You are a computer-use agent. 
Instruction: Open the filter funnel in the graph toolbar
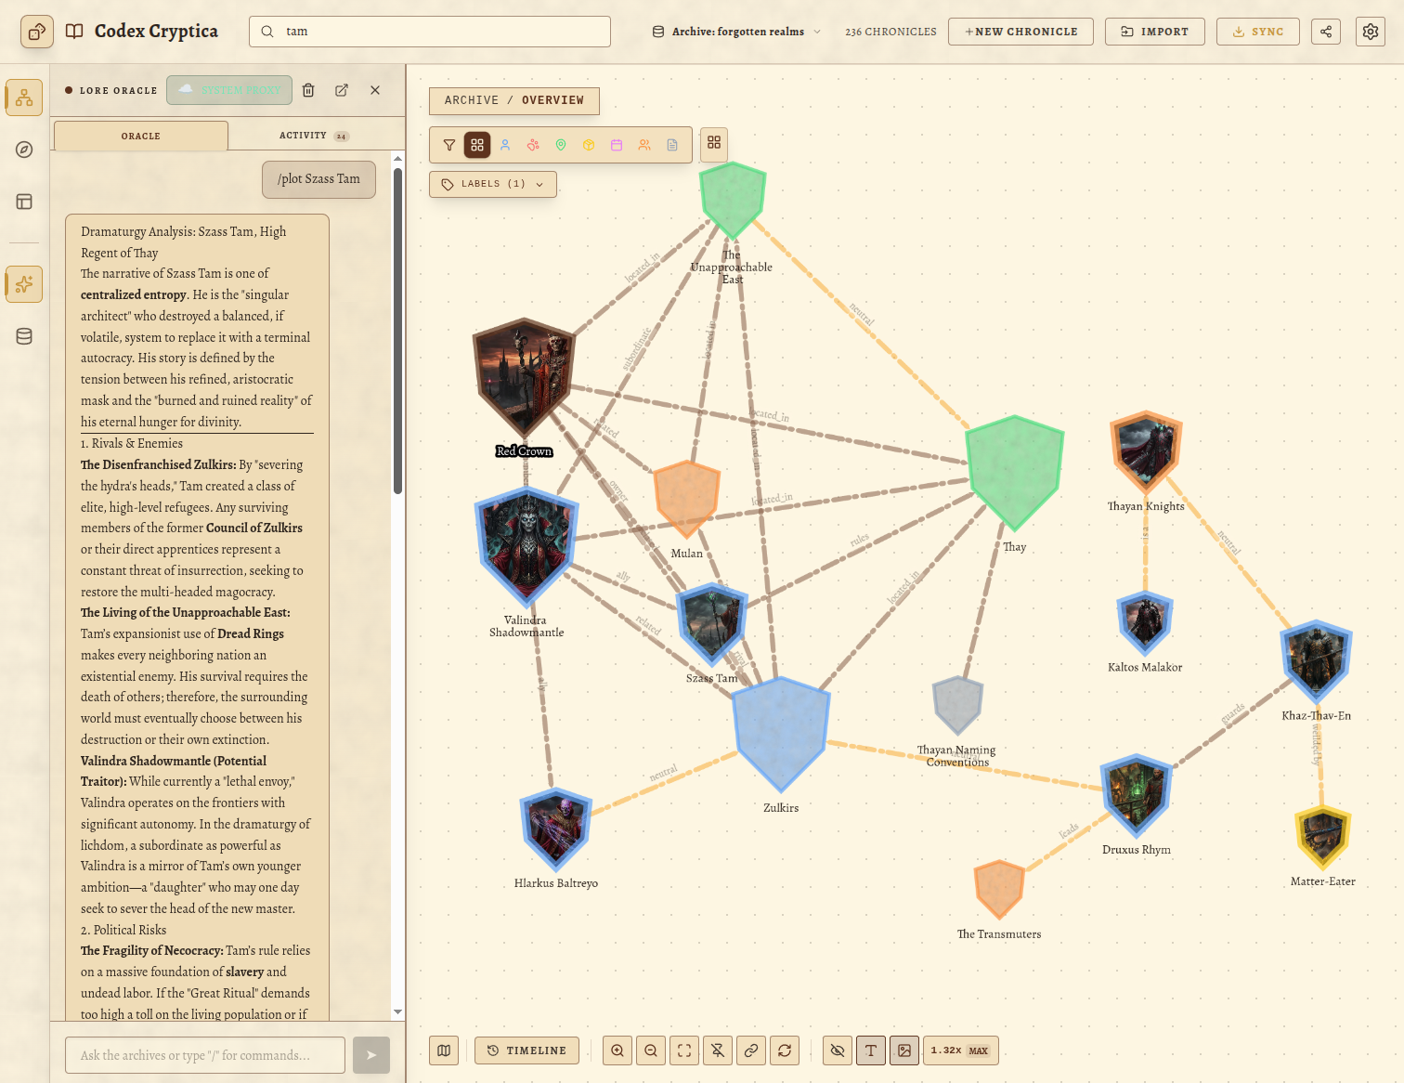coord(449,145)
